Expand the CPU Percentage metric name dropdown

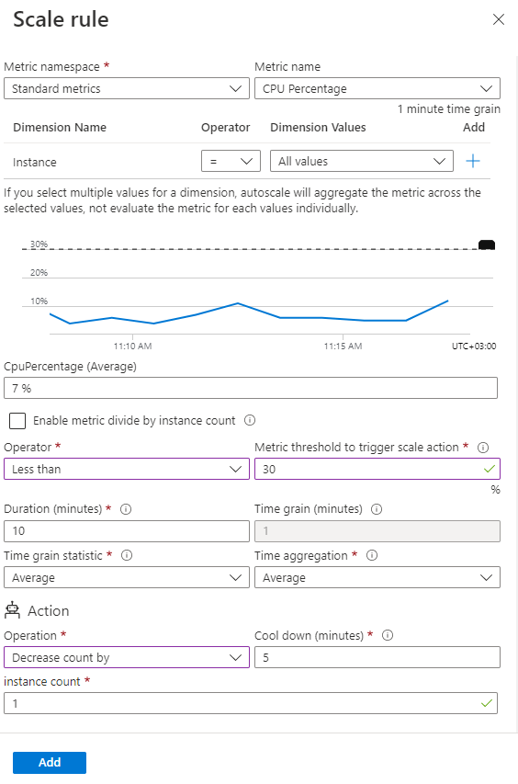pos(377,88)
